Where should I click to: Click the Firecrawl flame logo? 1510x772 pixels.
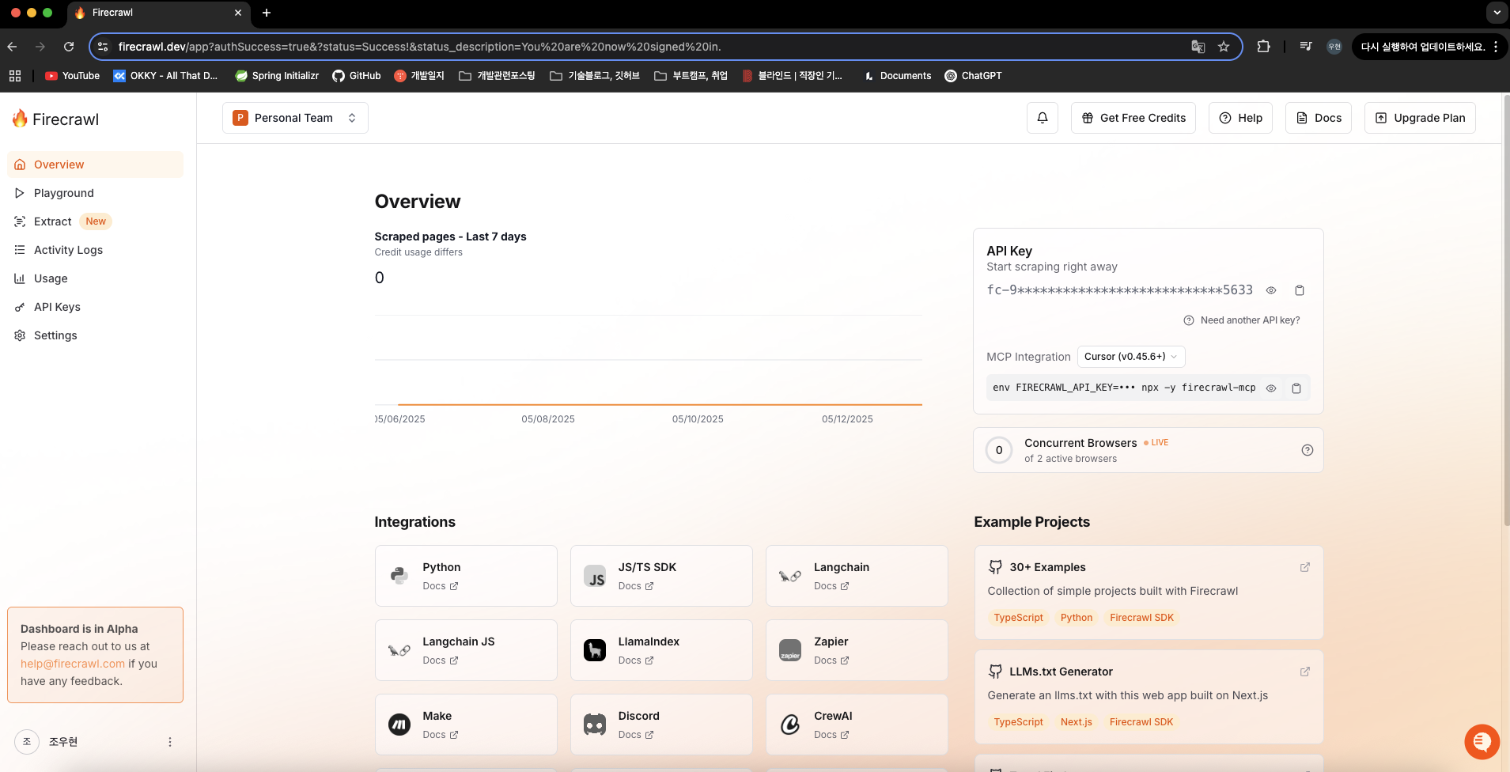point(20,119)
